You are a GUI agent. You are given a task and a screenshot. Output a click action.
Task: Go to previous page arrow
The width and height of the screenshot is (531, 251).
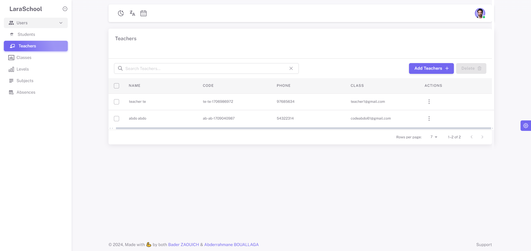point(472,137)
